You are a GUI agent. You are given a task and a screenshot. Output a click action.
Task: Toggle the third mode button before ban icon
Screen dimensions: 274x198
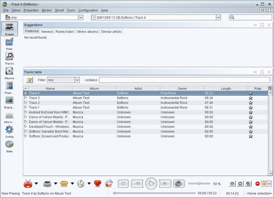point(248,183)
